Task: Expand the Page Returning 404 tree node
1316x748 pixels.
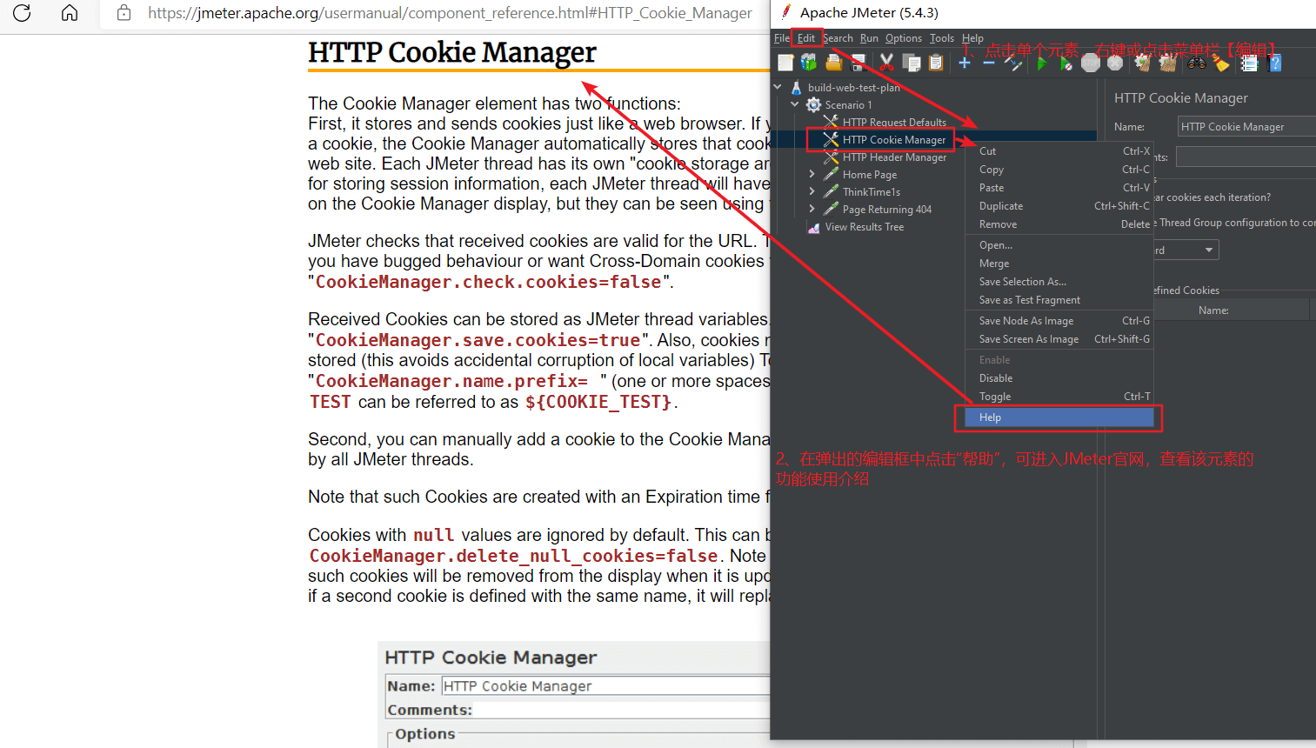Action: (x=812, y=209)
